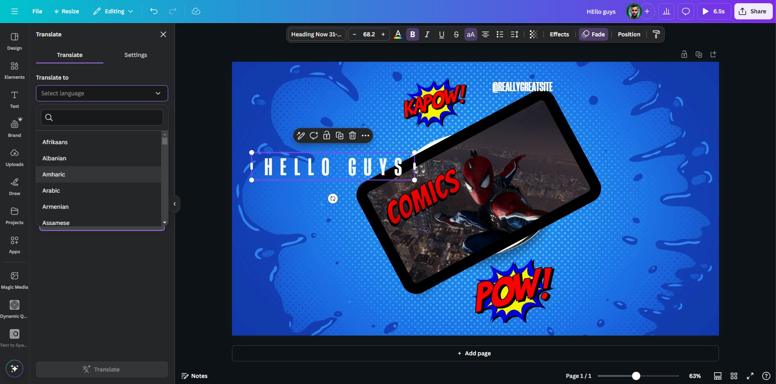Open the File menu

point(37,11)
